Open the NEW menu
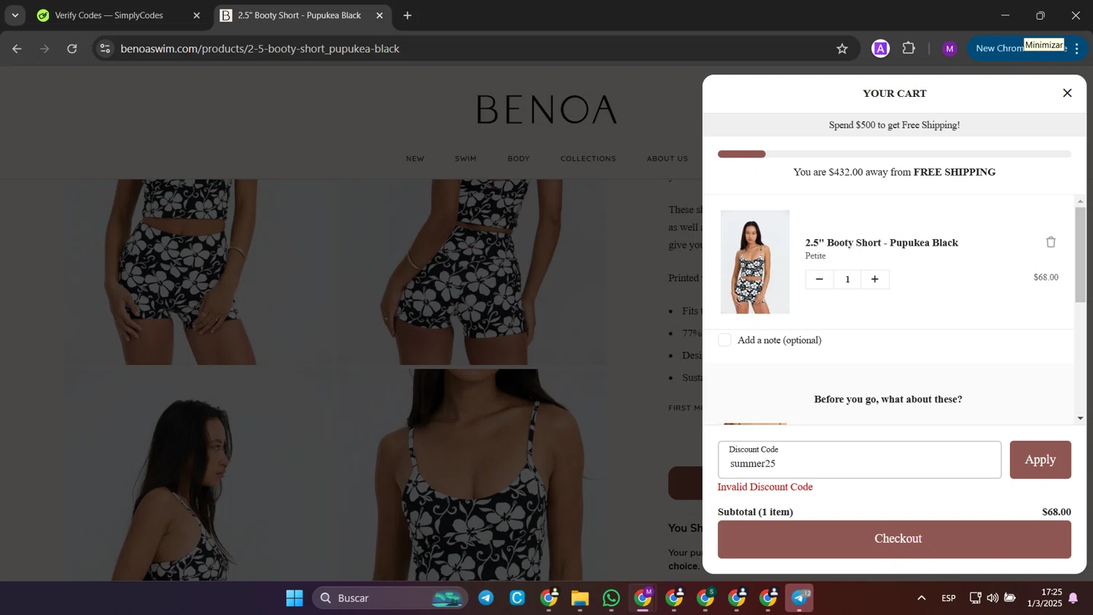The width and height of the screenshot is (1093, 615). [x=415, y=159]
